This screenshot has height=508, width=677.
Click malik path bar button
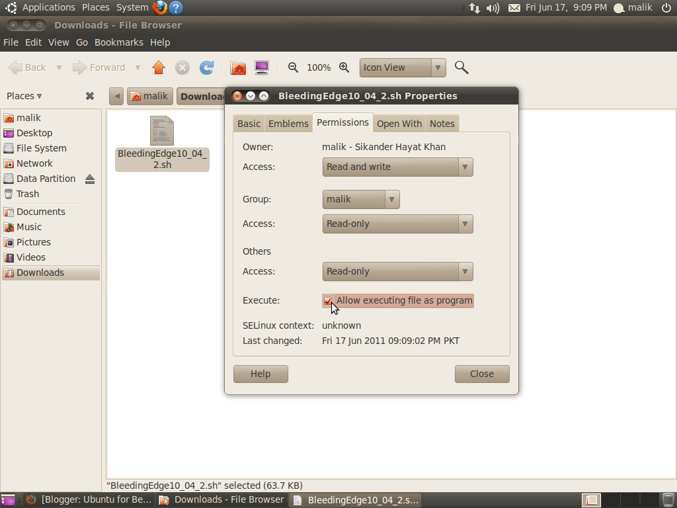(150, 96)
